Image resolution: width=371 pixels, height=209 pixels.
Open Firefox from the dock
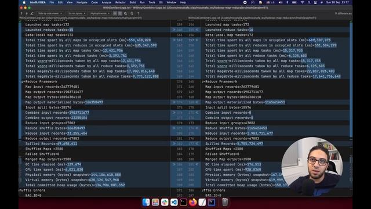(x=192, y=202)
